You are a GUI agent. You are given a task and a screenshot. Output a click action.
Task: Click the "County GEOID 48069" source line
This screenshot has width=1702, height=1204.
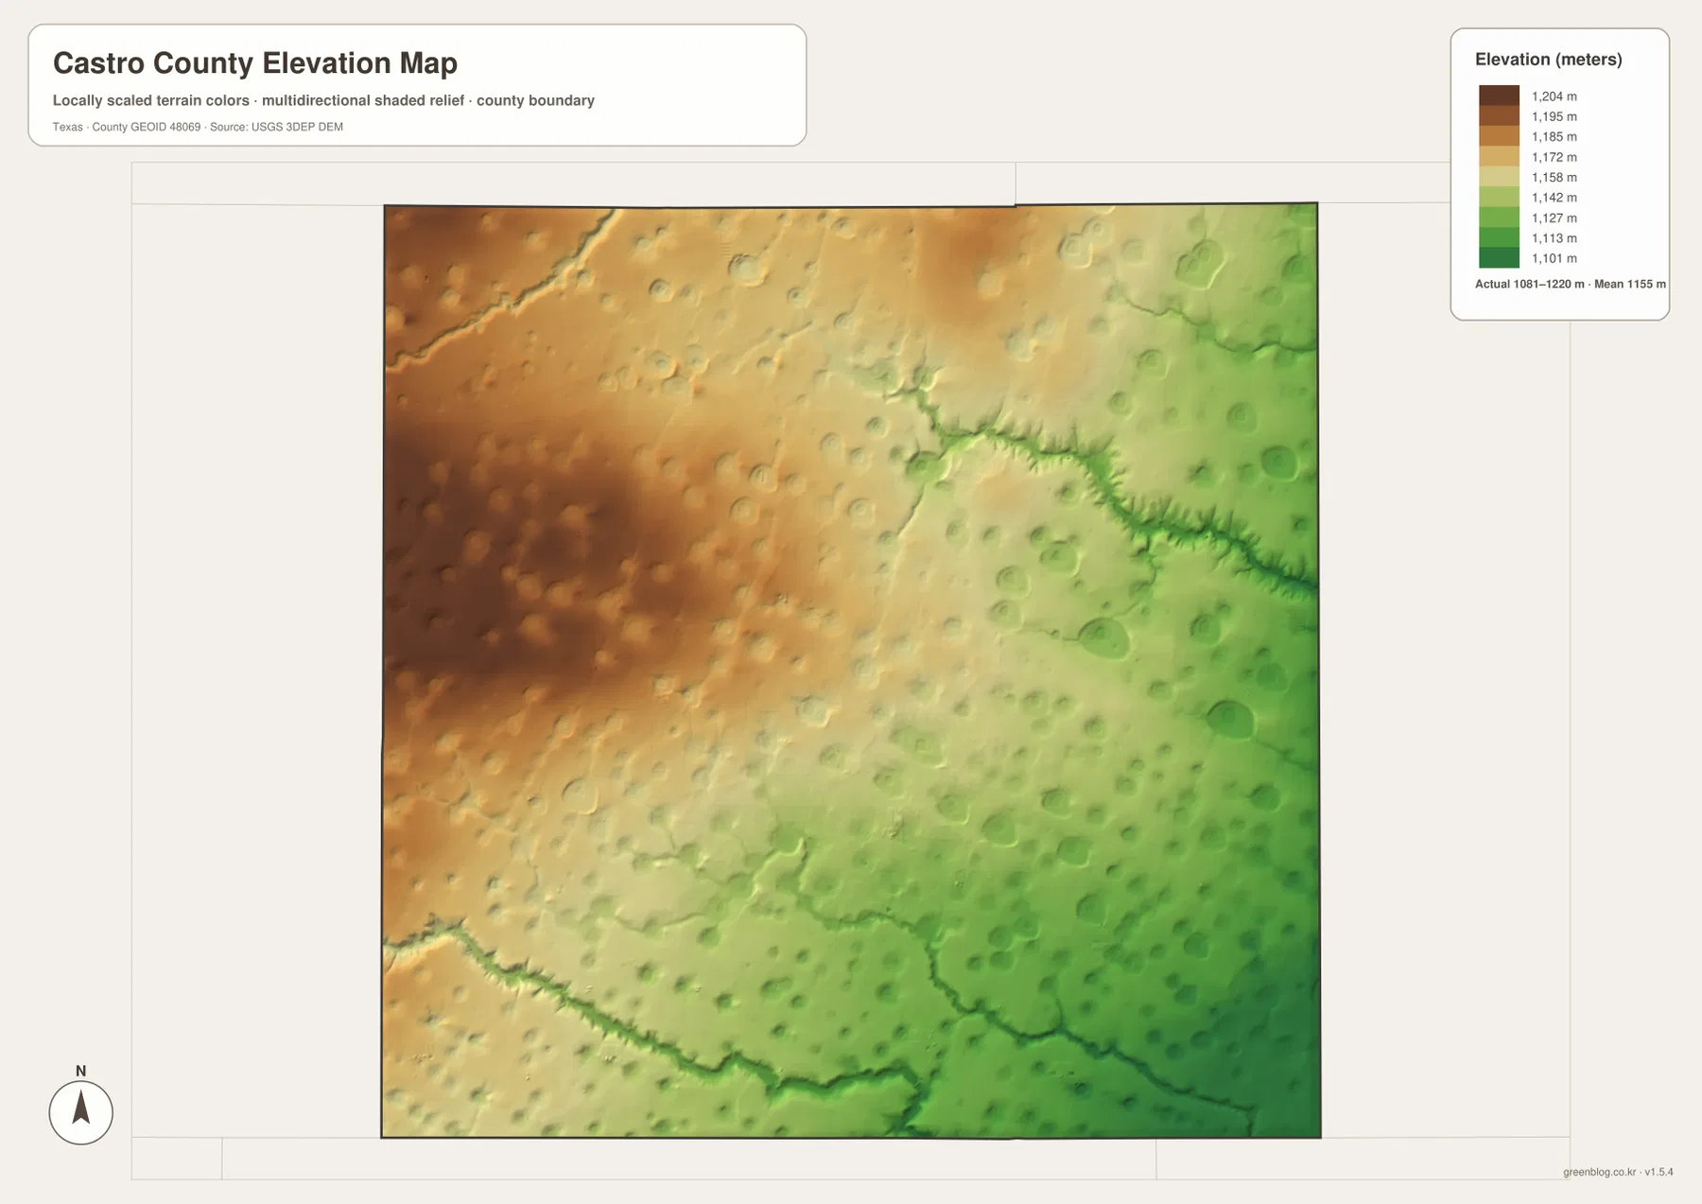click(x=198, y=127)
